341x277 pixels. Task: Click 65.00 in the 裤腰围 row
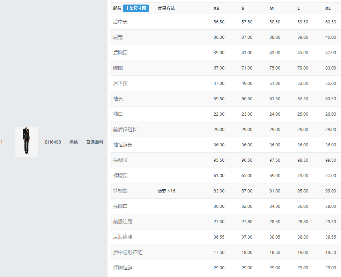247,176
